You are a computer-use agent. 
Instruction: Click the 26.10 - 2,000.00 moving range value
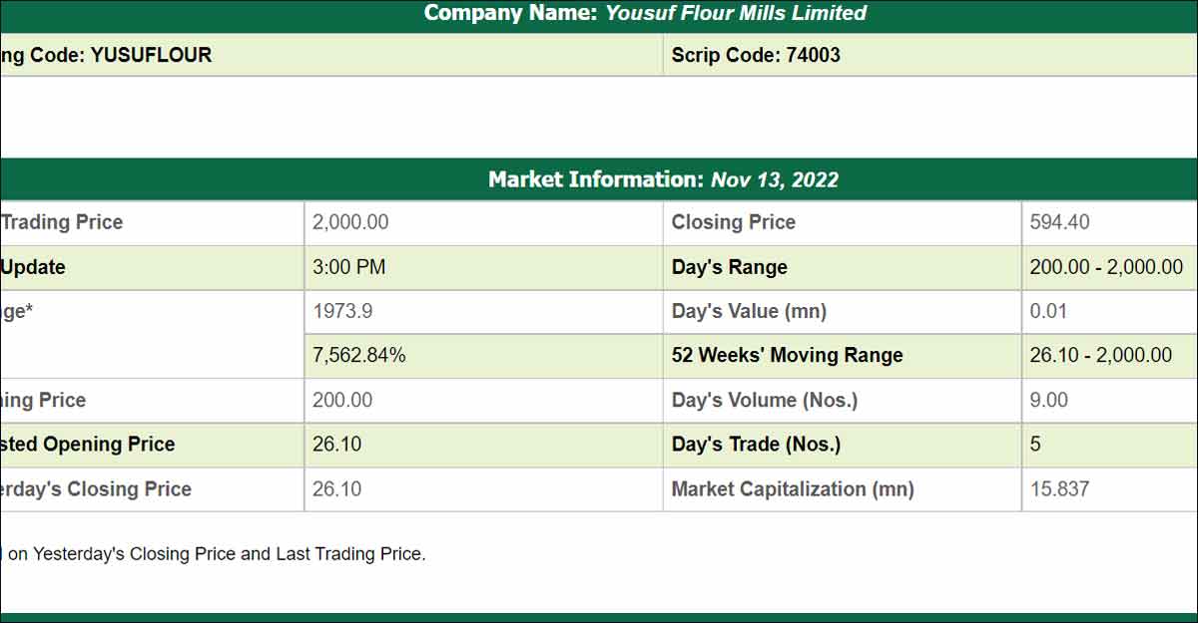point(1100,356)
